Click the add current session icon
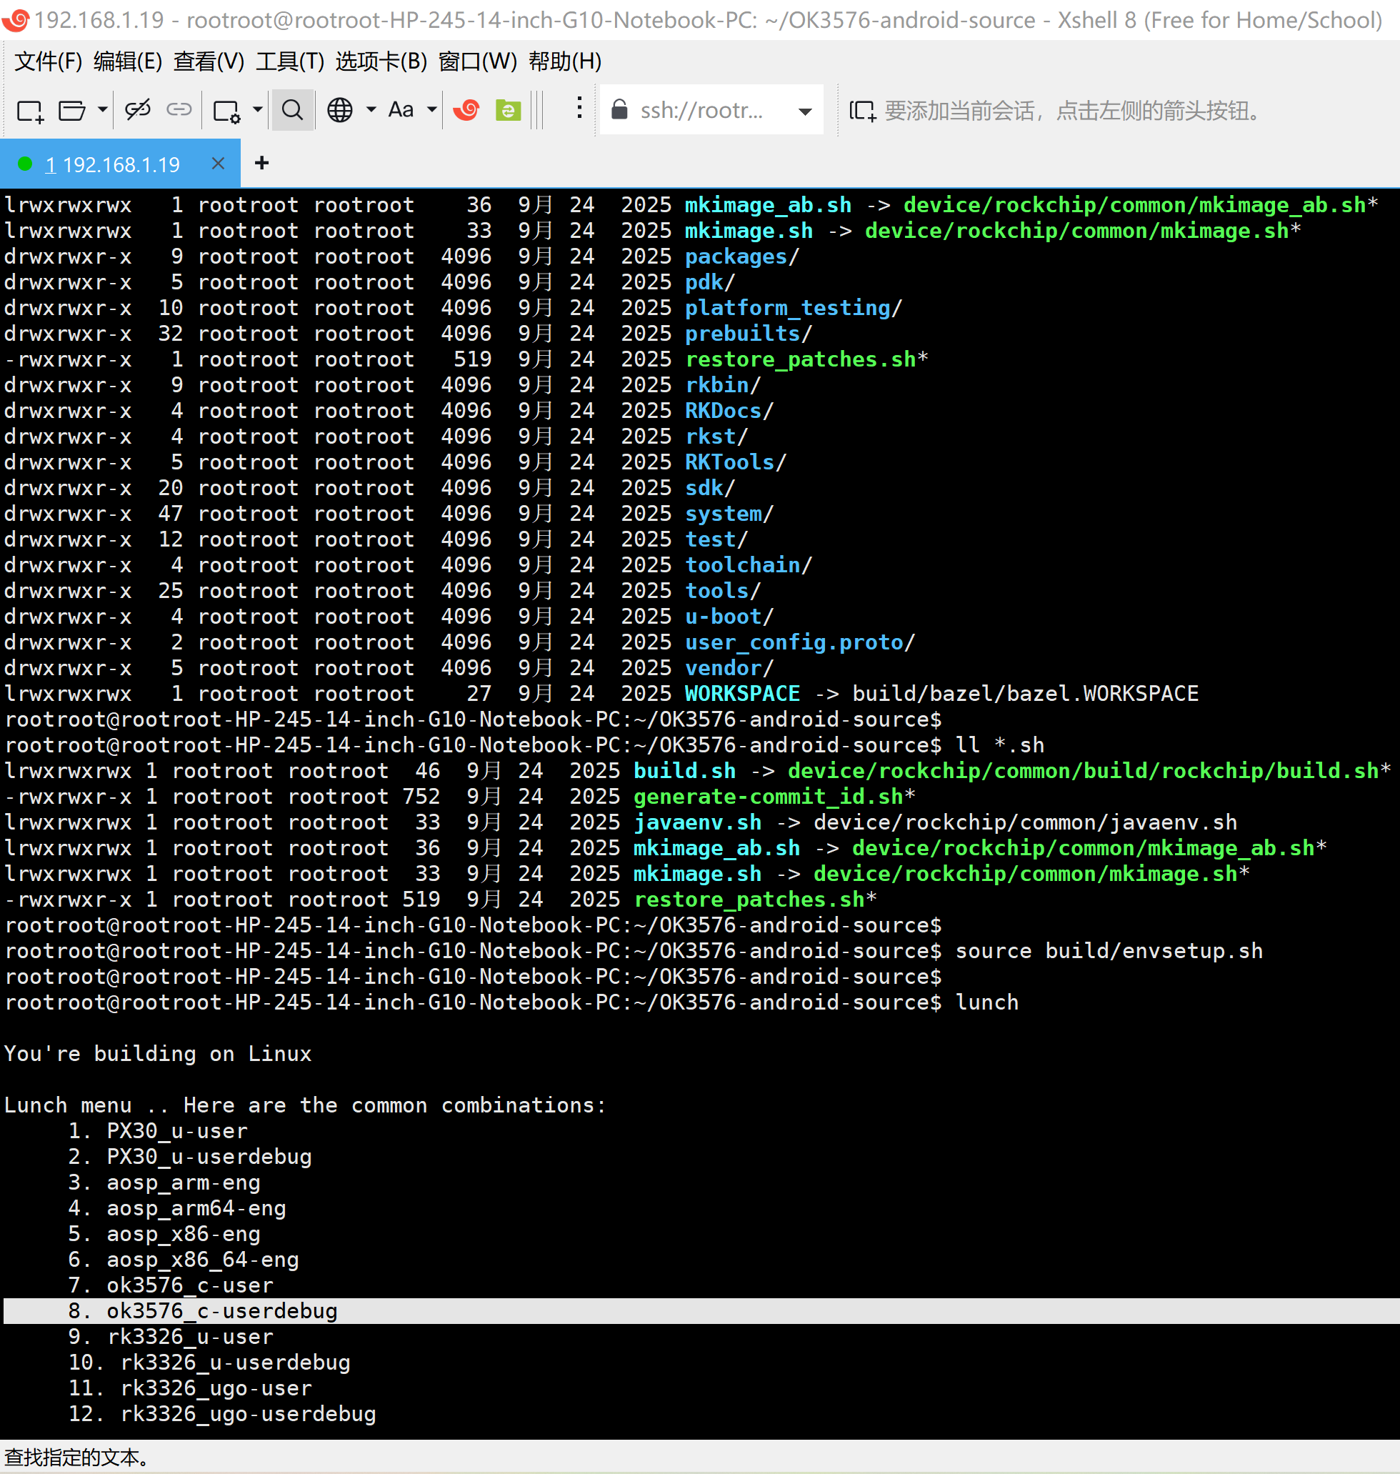Screen dimensions: 1400x1474 pos(862,111)
